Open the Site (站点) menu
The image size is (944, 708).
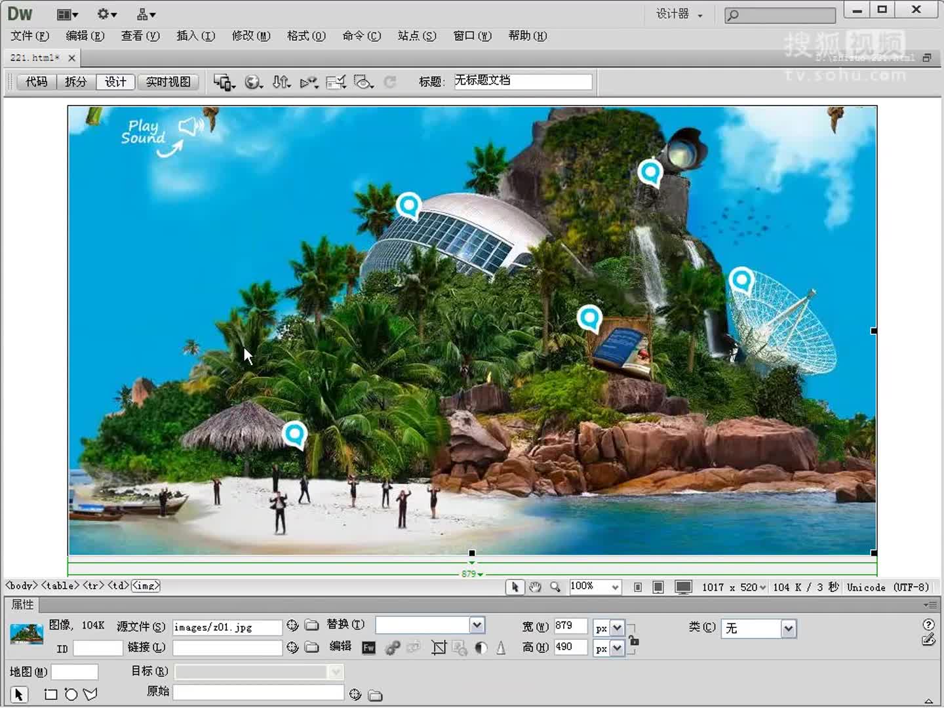[417, 36]
